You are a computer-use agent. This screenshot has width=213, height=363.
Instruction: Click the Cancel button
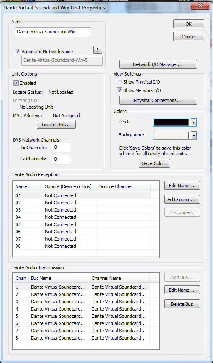189,37
